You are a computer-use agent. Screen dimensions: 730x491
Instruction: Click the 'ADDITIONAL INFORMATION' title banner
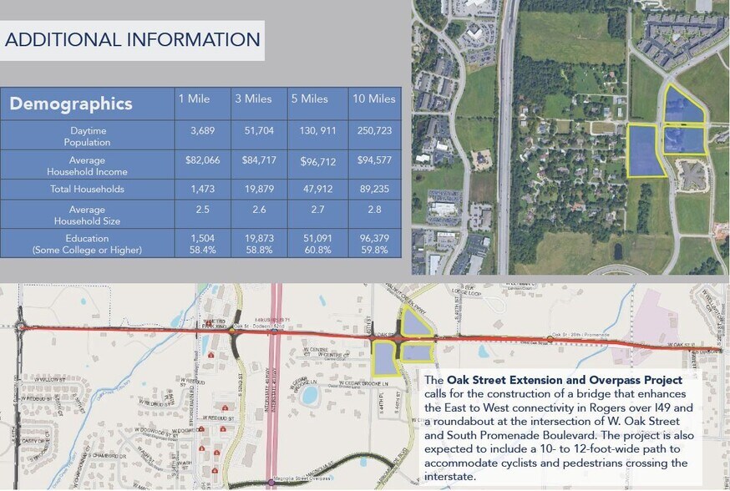click(x=133, y=39)
